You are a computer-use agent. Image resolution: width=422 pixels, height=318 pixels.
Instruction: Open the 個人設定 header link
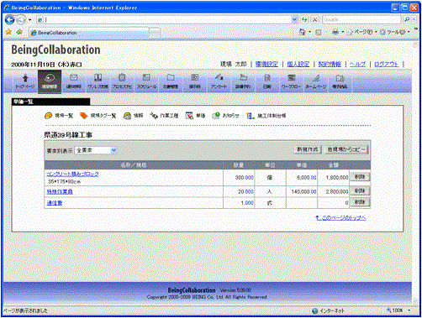298,64
